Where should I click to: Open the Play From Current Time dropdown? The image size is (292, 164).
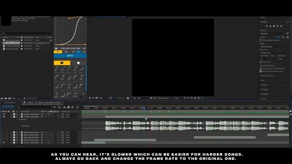pyautogui.click(x=274, y=53)
